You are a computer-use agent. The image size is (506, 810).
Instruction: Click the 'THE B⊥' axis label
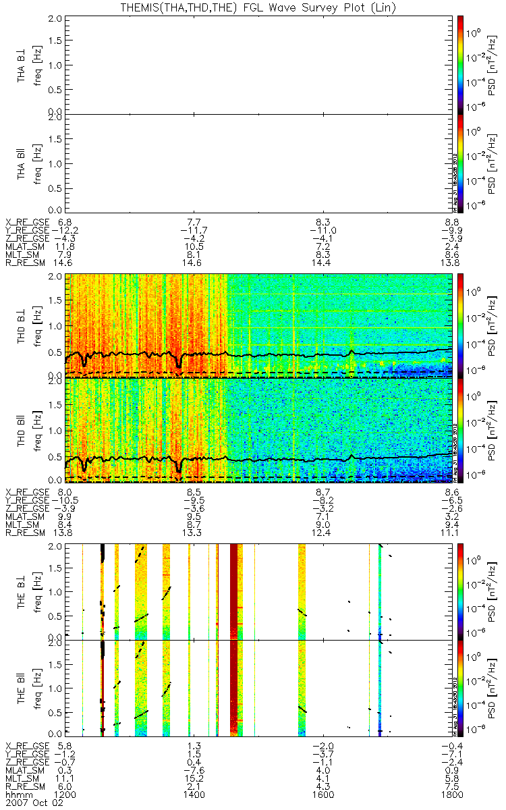(x=22, y=591)
